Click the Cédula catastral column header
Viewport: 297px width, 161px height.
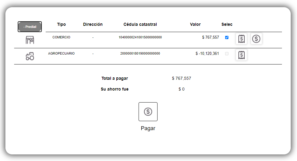(x=140, y=24)
